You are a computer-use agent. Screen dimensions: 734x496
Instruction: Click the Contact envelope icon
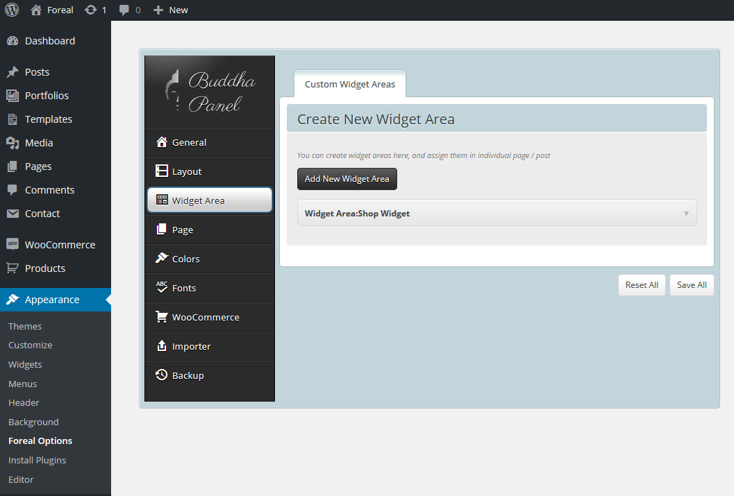point(12,214)
